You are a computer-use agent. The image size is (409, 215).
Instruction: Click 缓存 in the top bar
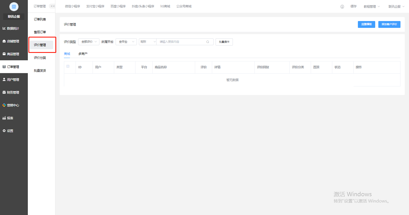353,6
